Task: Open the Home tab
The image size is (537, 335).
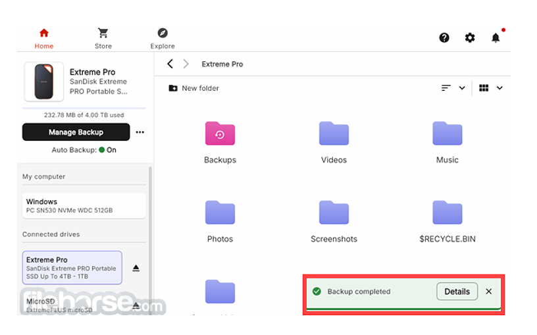Action: pyautogui.click(x=44, y=39)
